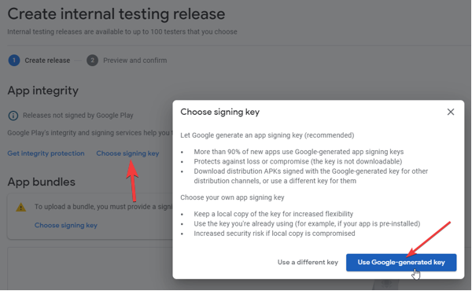The width and height of the screenshot is (472, 291).
Task: Click the Use Google-generated key button
Action: (401, 263)
